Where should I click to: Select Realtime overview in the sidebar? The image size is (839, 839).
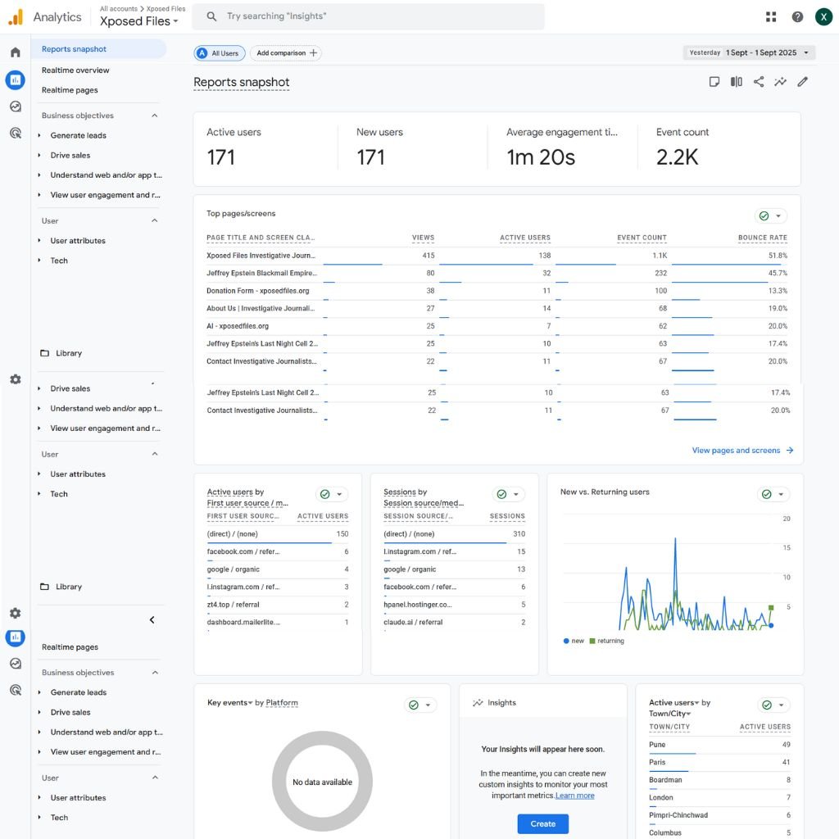pos(75,70)
